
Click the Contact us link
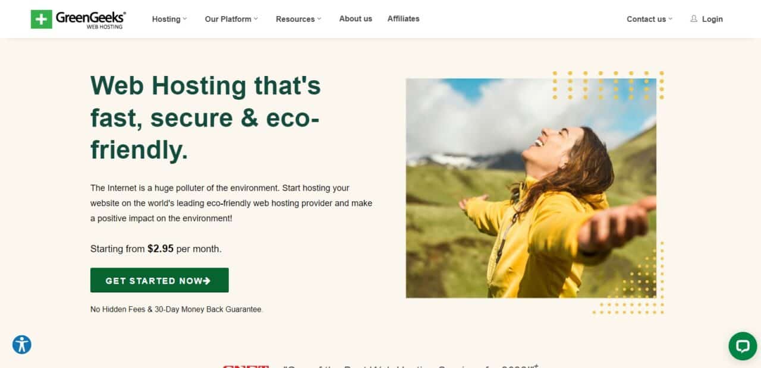click(x=646, y=19)
